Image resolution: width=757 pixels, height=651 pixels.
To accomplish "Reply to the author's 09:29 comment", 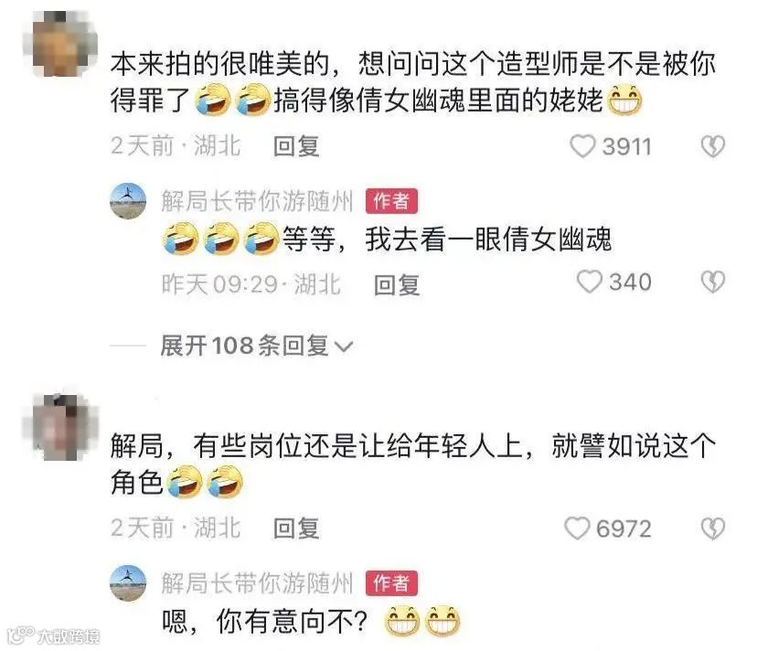I will coord(397,284).
